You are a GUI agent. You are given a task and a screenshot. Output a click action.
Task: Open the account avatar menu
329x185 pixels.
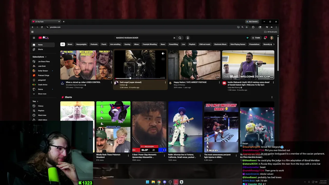click(272, 38)
